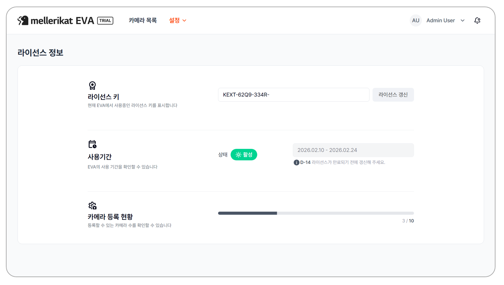This screenshot has height=285, width=504.
Task: Click the usage period date field
Action: pos(353,150)
